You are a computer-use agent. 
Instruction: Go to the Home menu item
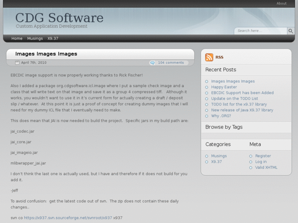click(x=17, y=38)
